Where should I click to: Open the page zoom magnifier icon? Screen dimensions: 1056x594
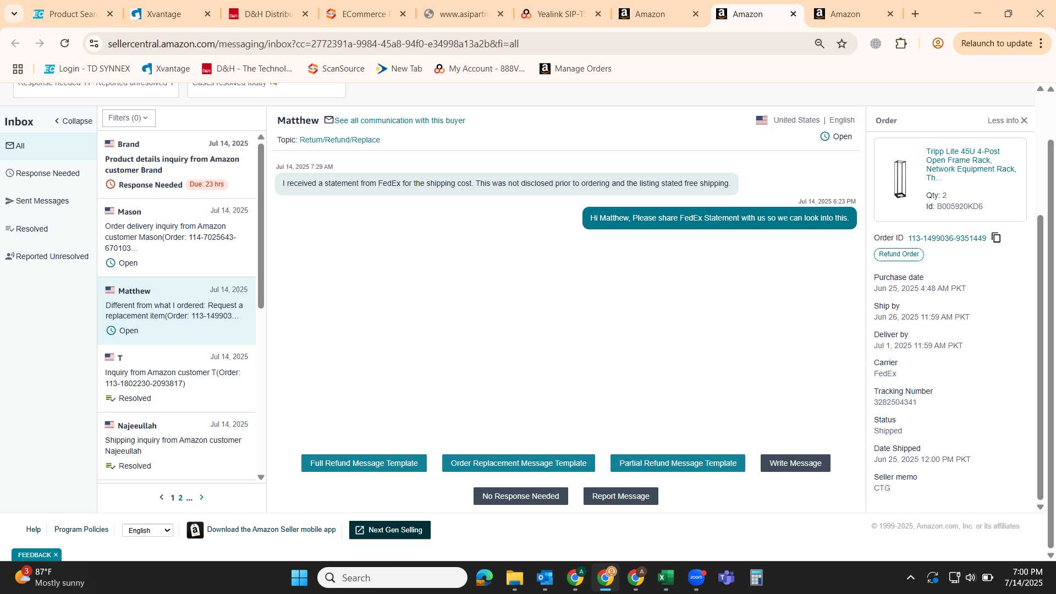(x=819, y=43)
